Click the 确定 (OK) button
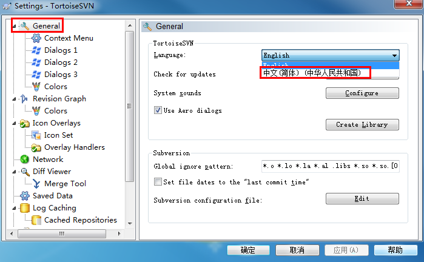Screen dimensions: 424x262 coord(248,250)
